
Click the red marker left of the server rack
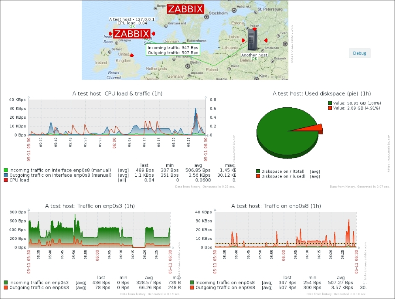(243, 40)
